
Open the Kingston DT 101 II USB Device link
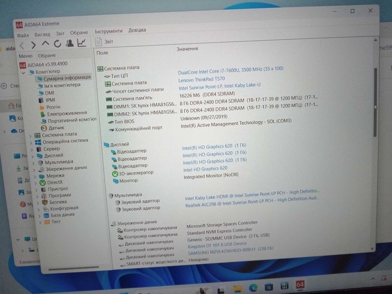pos(217,245)
